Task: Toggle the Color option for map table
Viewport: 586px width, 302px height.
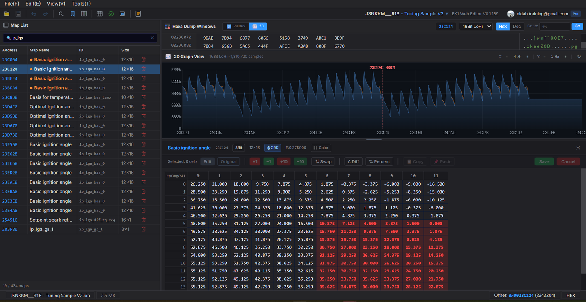Action: pyautogui.click(x=321, y=148)
